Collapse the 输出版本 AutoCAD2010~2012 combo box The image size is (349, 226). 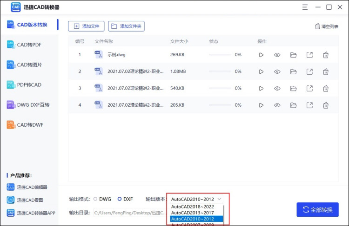[x=196, y=199]
